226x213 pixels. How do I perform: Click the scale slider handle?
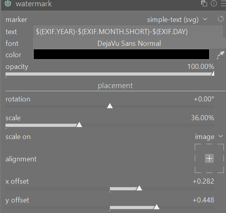(x=79, y=125)
